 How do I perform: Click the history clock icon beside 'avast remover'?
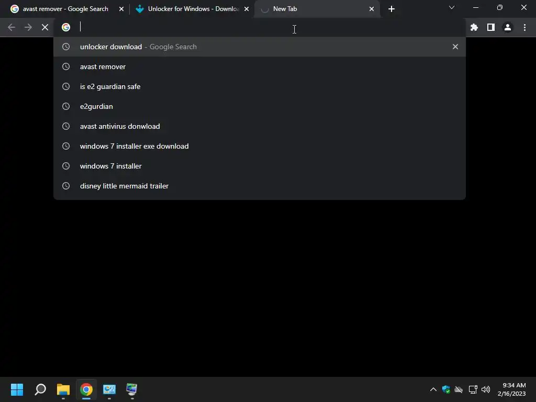(x=66, y=66)
